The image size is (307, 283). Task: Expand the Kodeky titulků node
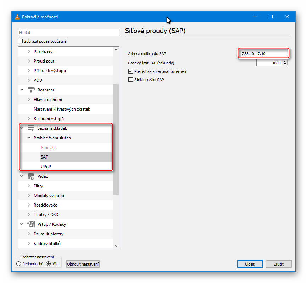pos(29,244)
